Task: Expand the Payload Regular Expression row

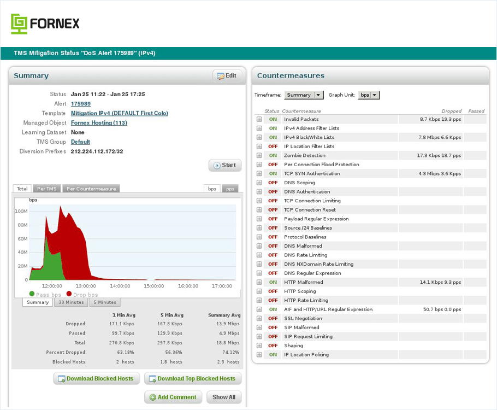Action: tap(259, 219)
